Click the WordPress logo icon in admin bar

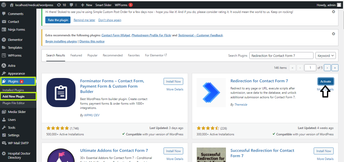(4, 5)
